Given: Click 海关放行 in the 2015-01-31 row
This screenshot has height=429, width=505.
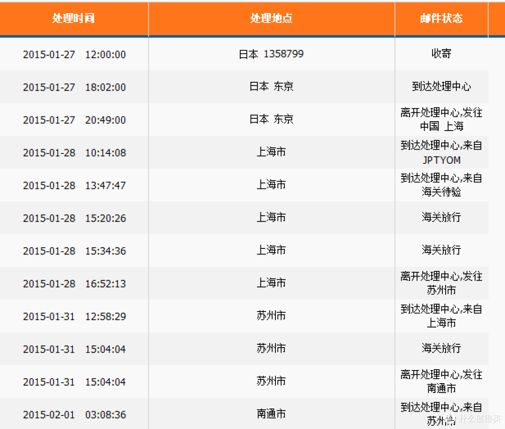Looking at the screenshot, I should (x=441, y=348).
